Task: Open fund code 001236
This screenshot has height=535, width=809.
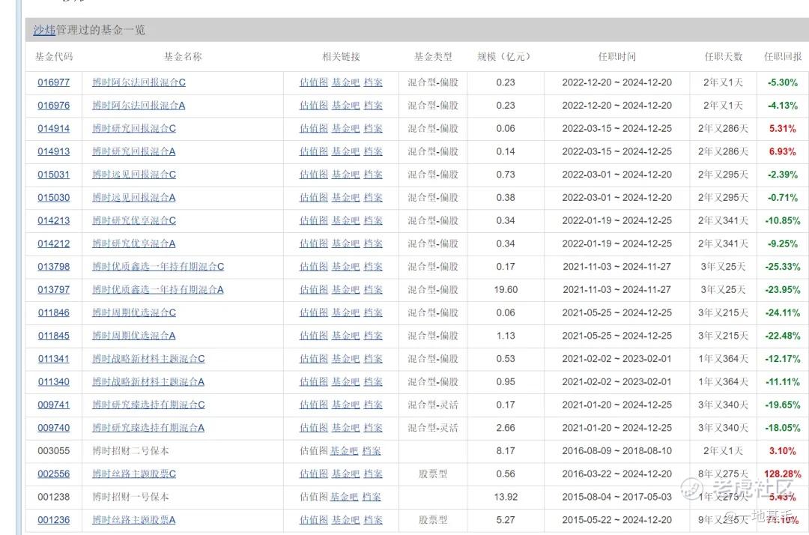Action: tap(54, 520)
